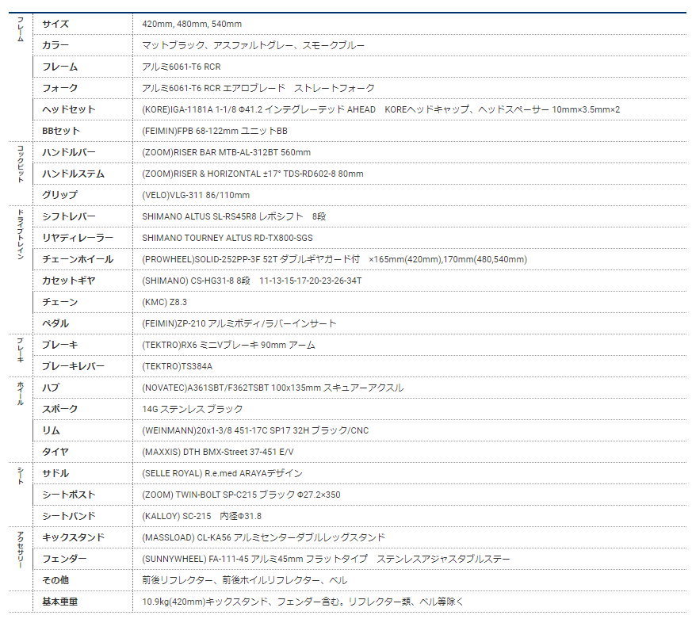Click the チェーンホイール row label
The image size is (692, 619).
(78, 259)
